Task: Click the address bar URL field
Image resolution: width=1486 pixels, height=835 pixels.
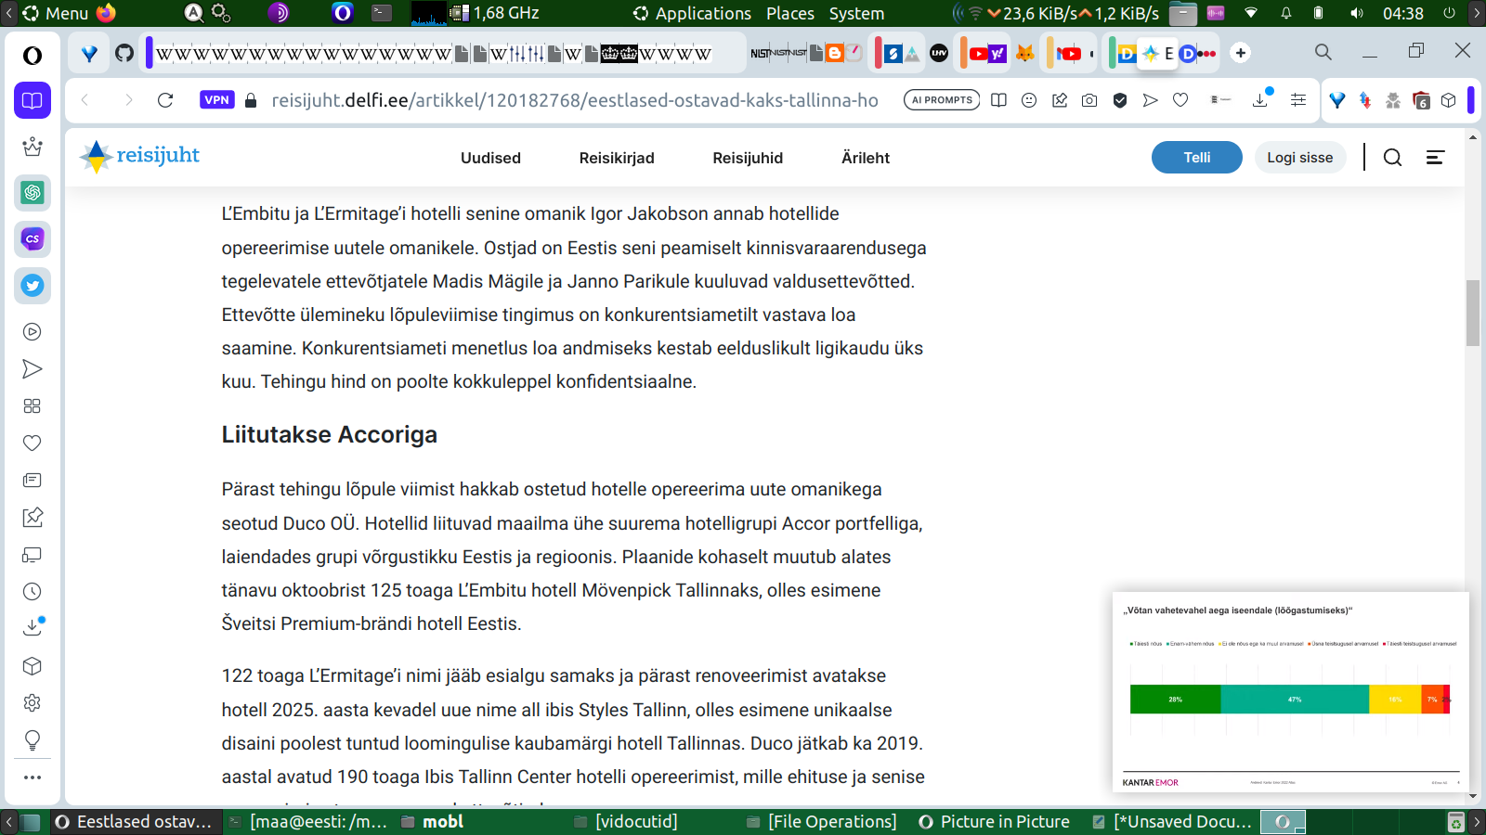Action: pos(574,100)
